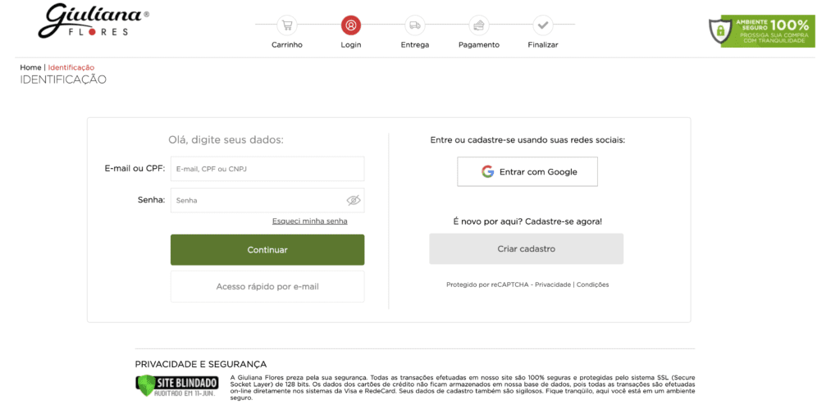Focus the Senha password field
The image size is (840, 414).
[258, 200]
